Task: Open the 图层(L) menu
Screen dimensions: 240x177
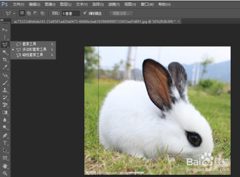Action: tap(66, 4)
